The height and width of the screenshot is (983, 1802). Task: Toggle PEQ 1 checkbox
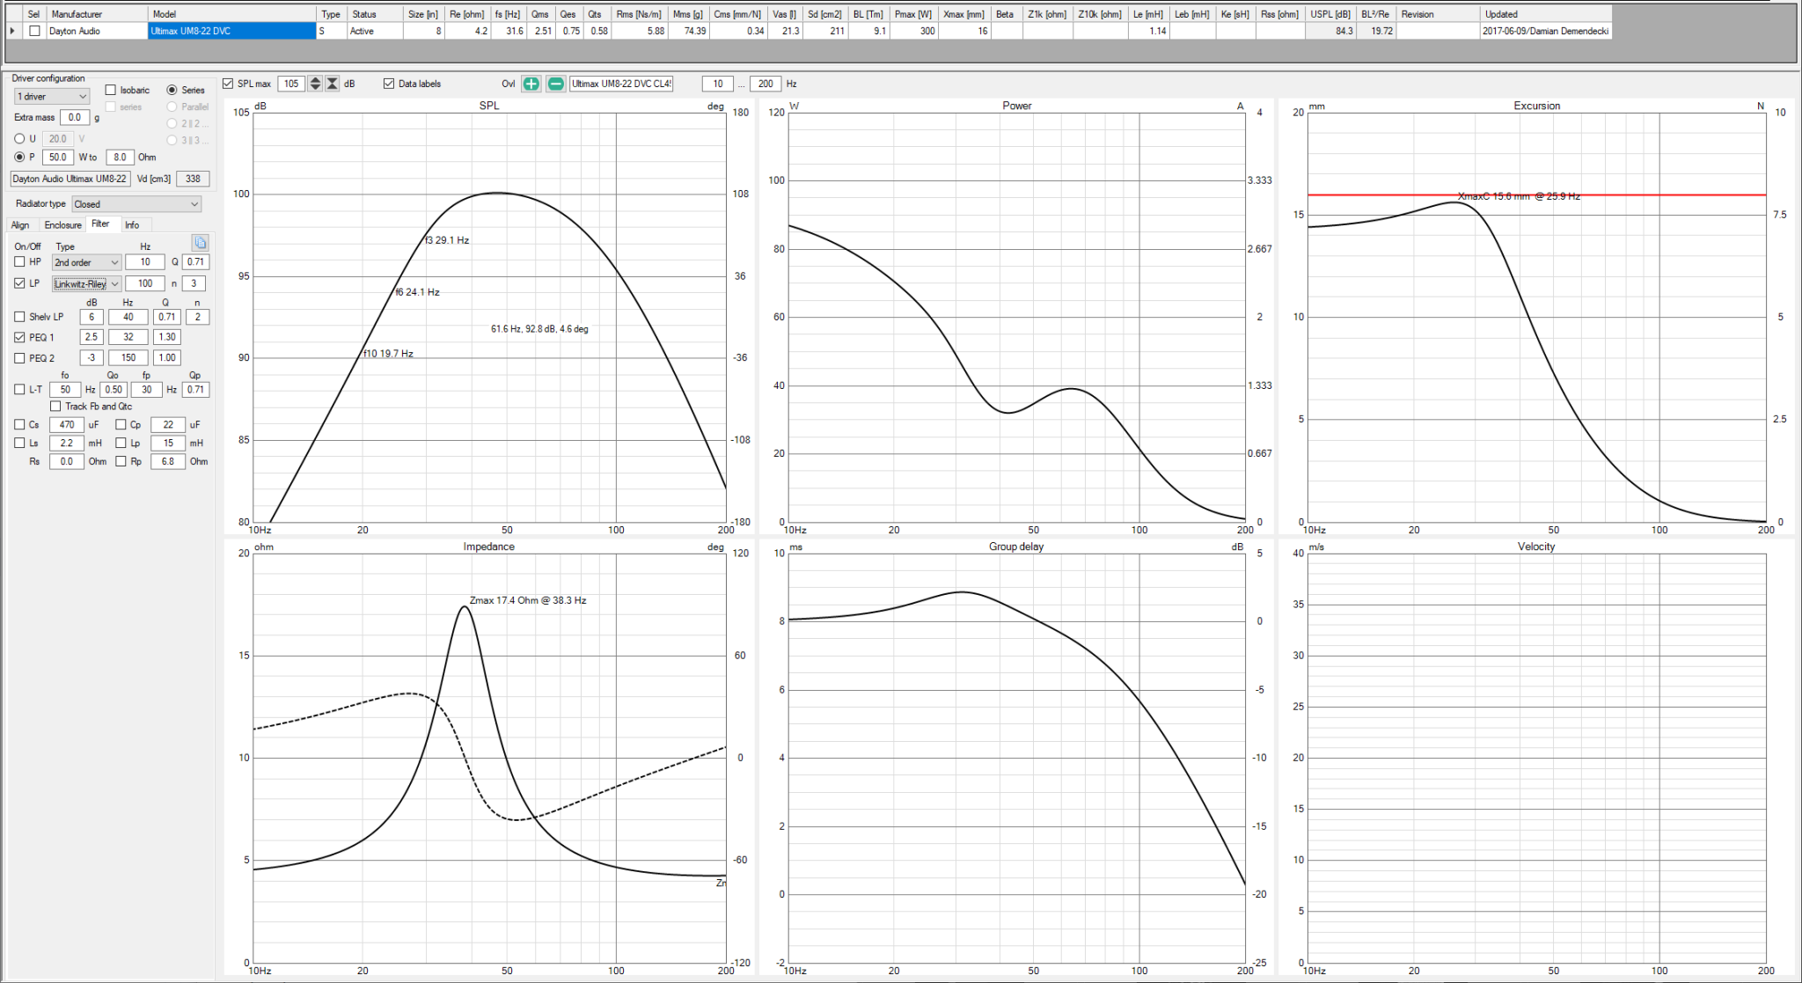pos(19,337)
